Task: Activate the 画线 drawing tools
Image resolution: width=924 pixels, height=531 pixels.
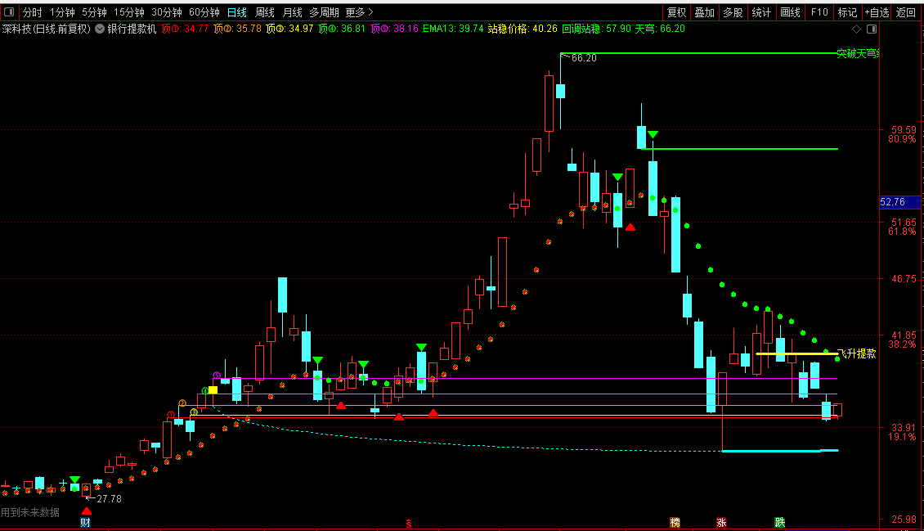Action: click(x=790, y=12)
